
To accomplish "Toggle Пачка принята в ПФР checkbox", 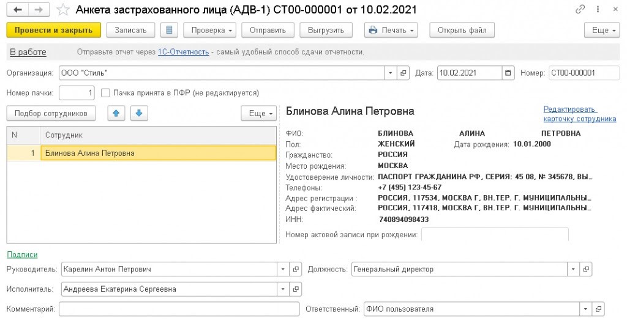I will (105, 93).
